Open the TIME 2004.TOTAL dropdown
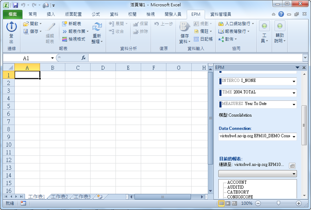 293,93
